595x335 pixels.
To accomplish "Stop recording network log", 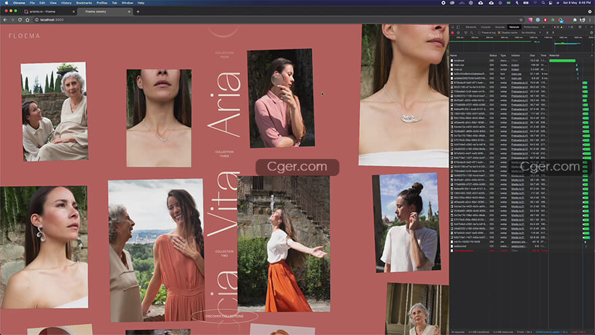I will coord(453,32).
